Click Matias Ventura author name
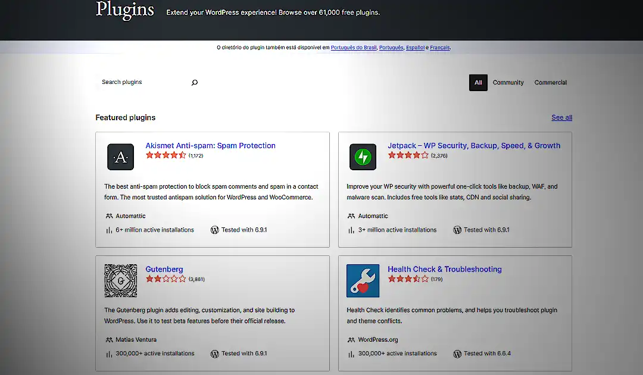 pyautogui.click(x=136, y=340)
